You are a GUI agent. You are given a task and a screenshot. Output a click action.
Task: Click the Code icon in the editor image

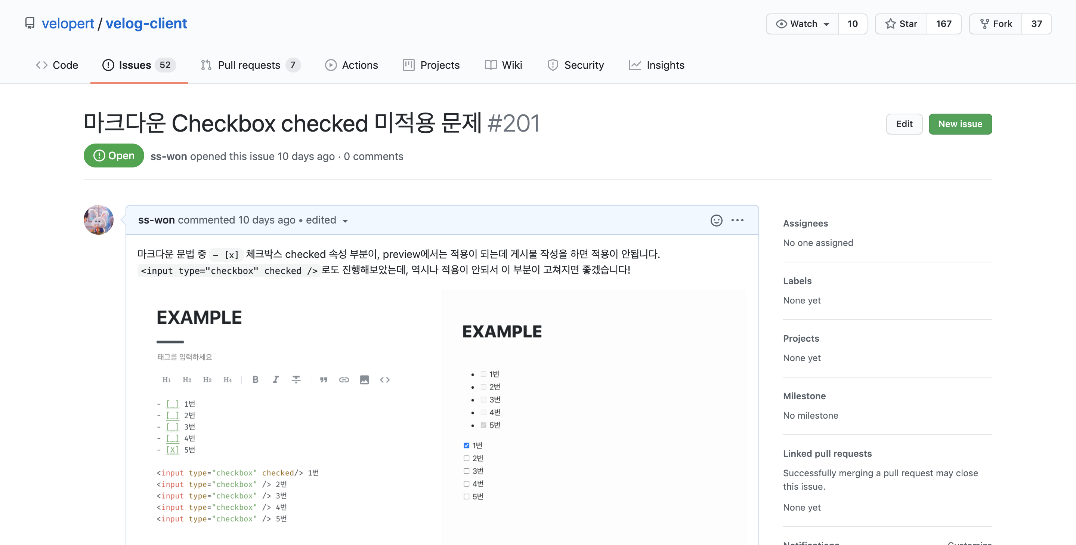385,379
